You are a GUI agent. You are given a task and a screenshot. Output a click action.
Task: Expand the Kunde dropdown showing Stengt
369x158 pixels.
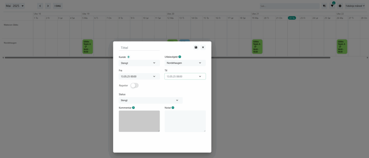pos(139,63)
